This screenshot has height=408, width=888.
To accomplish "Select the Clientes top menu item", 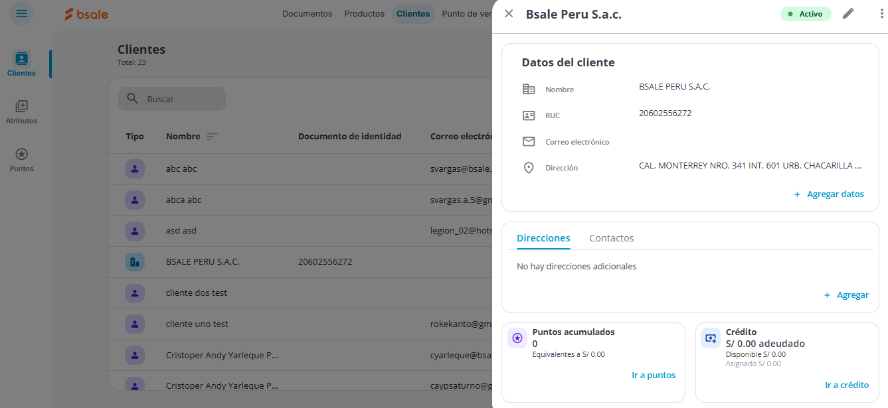I will 413,14.
